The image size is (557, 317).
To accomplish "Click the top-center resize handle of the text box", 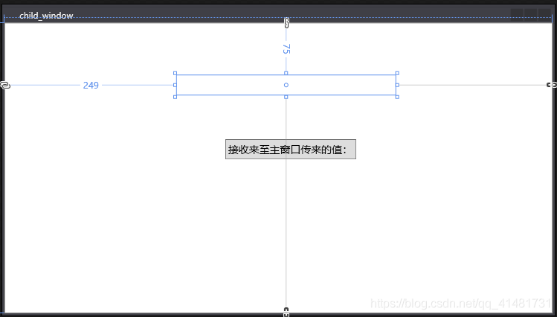I will pos(286,73).
